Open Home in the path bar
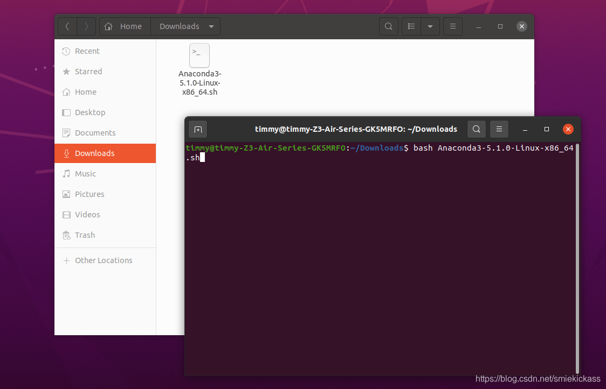The image size is (606, 389). click(125, 26)
